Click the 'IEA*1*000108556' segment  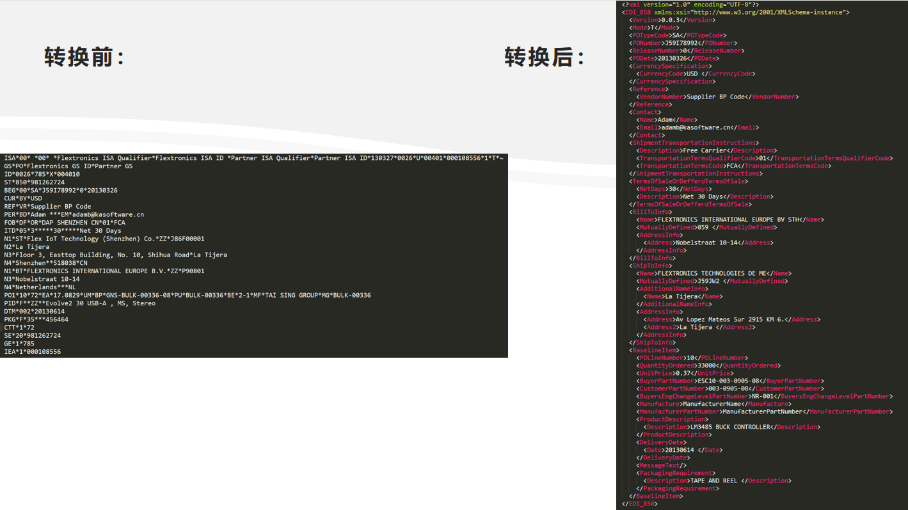[x=32, y=351]
